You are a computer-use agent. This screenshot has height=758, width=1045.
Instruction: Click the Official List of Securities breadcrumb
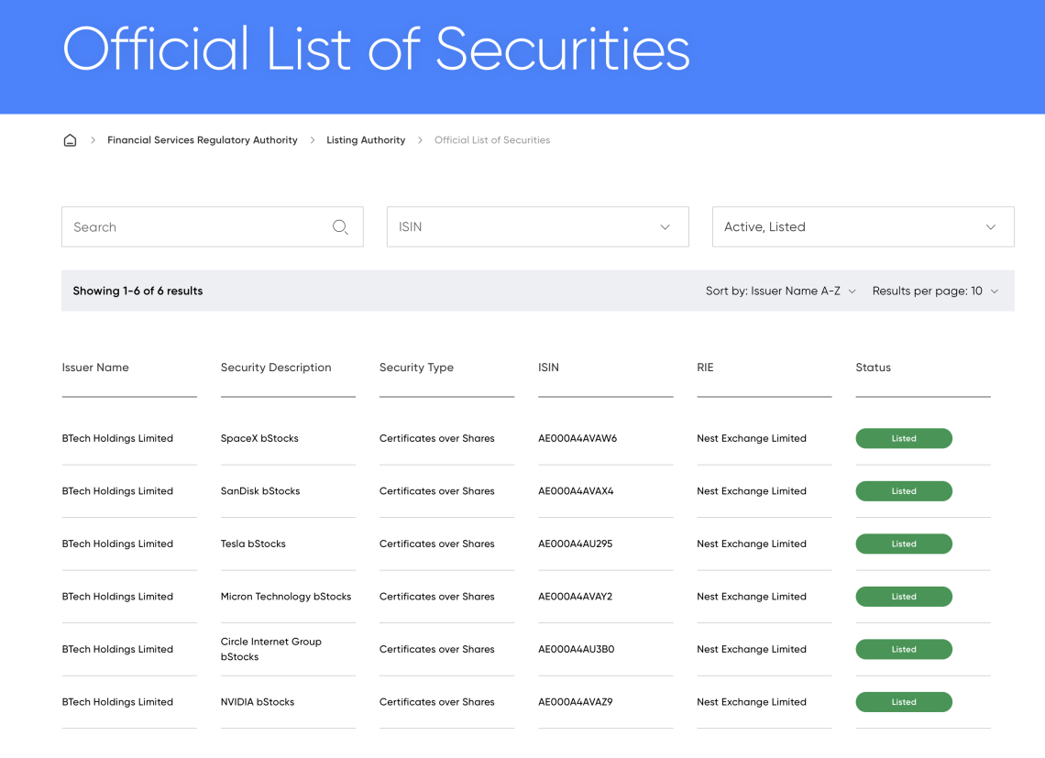coord(492,140)
